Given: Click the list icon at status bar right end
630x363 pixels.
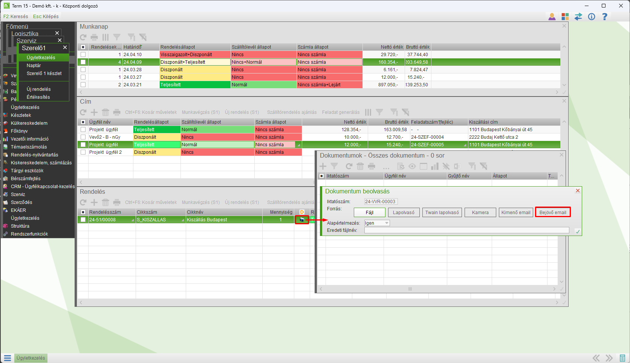Looking at the screenshot, I should point(622,358).
